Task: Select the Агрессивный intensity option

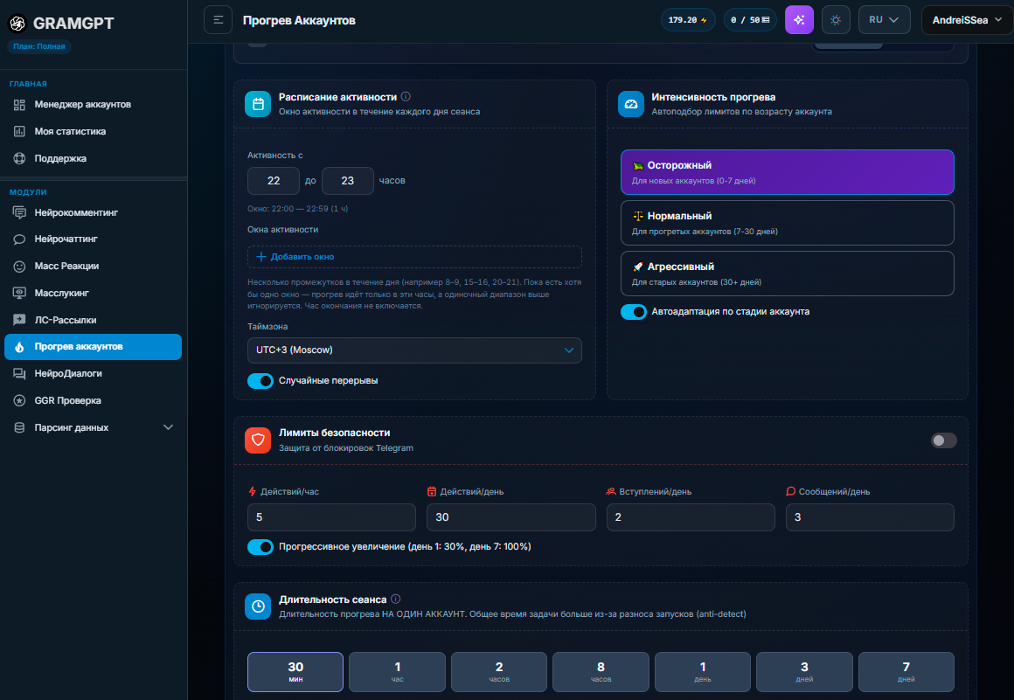Action: click(787, 274)
